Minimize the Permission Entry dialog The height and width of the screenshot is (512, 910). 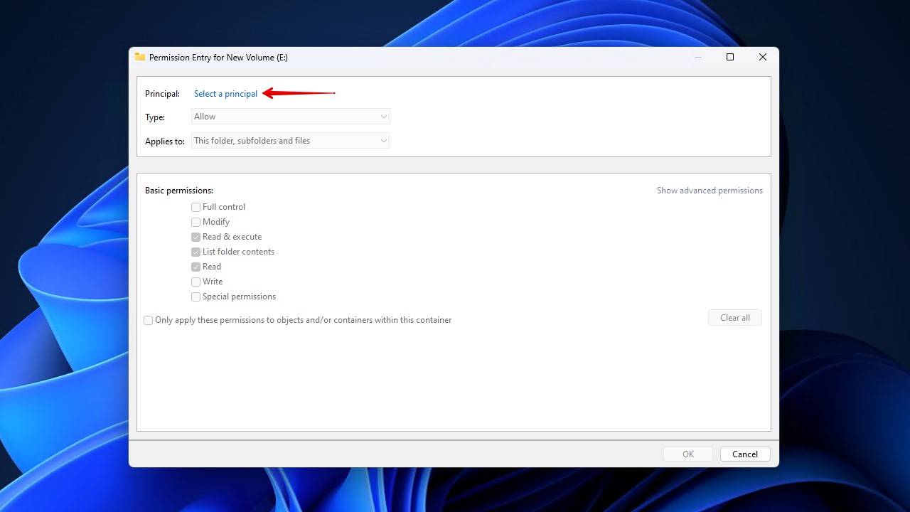697,57
